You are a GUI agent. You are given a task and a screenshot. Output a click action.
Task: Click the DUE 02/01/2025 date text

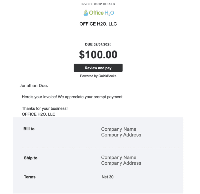coord(98,44)
